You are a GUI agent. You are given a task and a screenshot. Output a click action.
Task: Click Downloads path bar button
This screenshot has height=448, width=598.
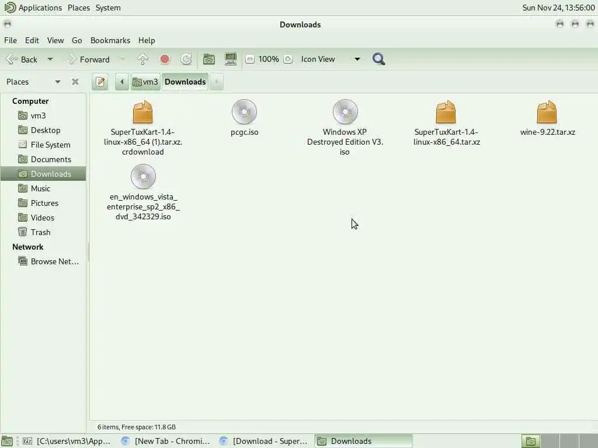(185, 82)
